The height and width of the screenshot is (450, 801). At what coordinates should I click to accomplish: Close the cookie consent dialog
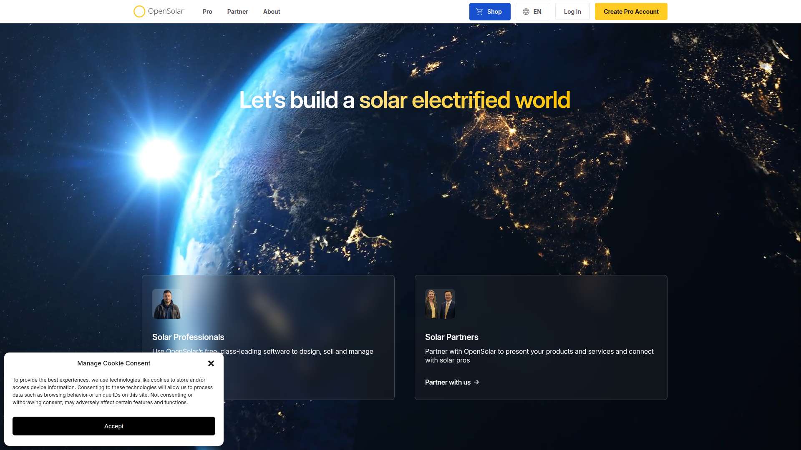(x=211, y=363)
